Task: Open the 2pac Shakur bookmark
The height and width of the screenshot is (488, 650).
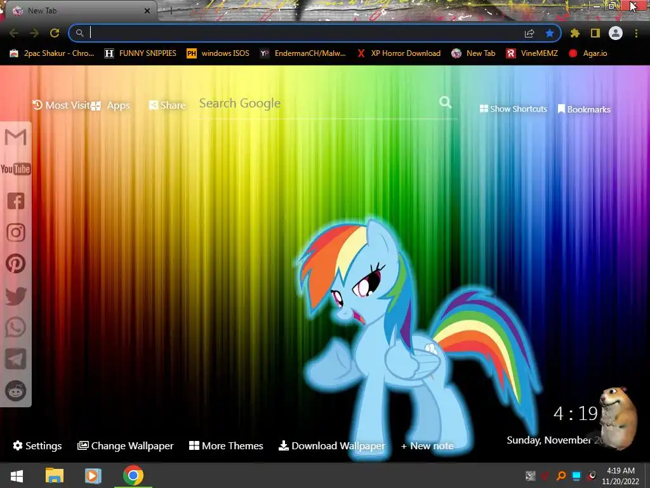Action: point(52,53)
